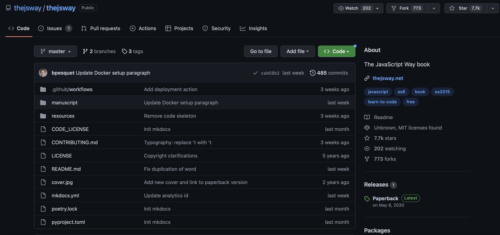500x235 pixels.
Task: Click the thejsway owner link in header
Action: [x=27, y=8]
